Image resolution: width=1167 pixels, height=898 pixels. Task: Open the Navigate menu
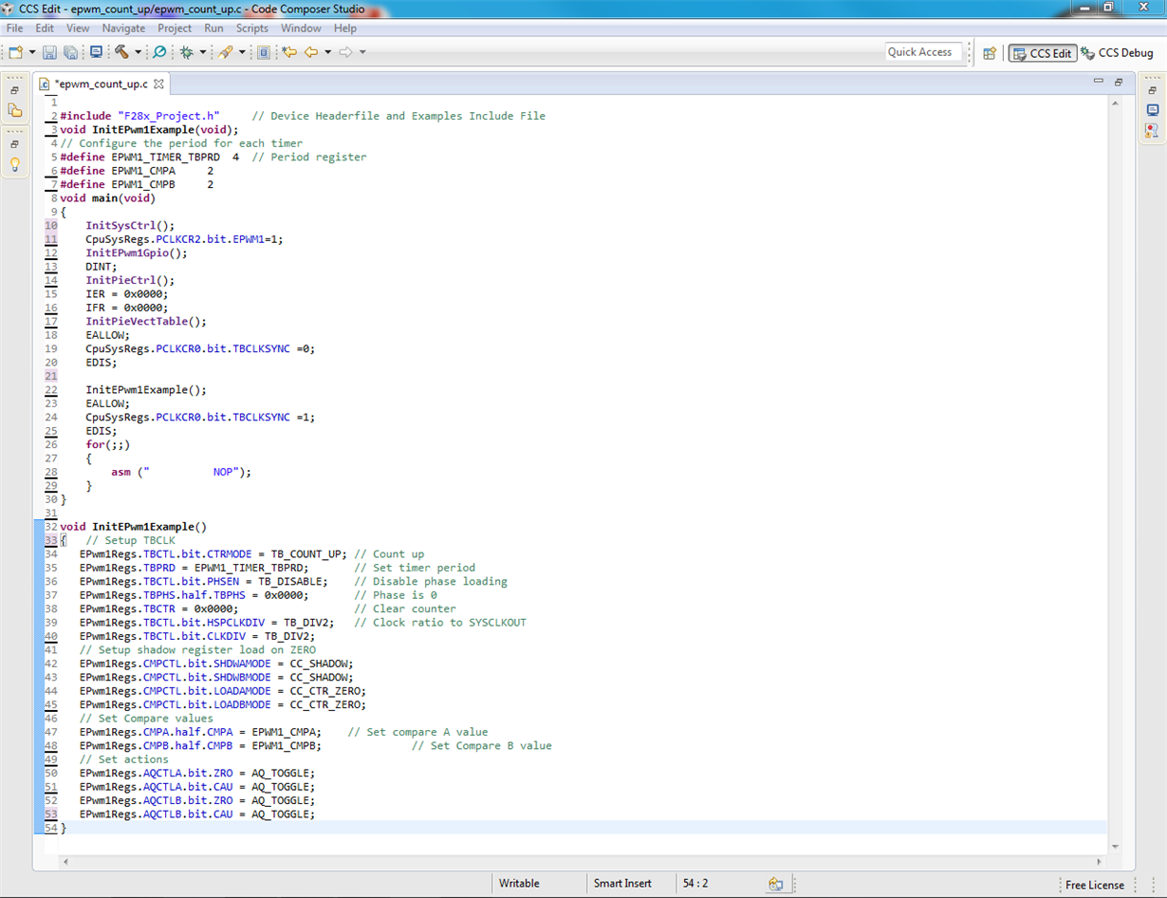point(124,28)
